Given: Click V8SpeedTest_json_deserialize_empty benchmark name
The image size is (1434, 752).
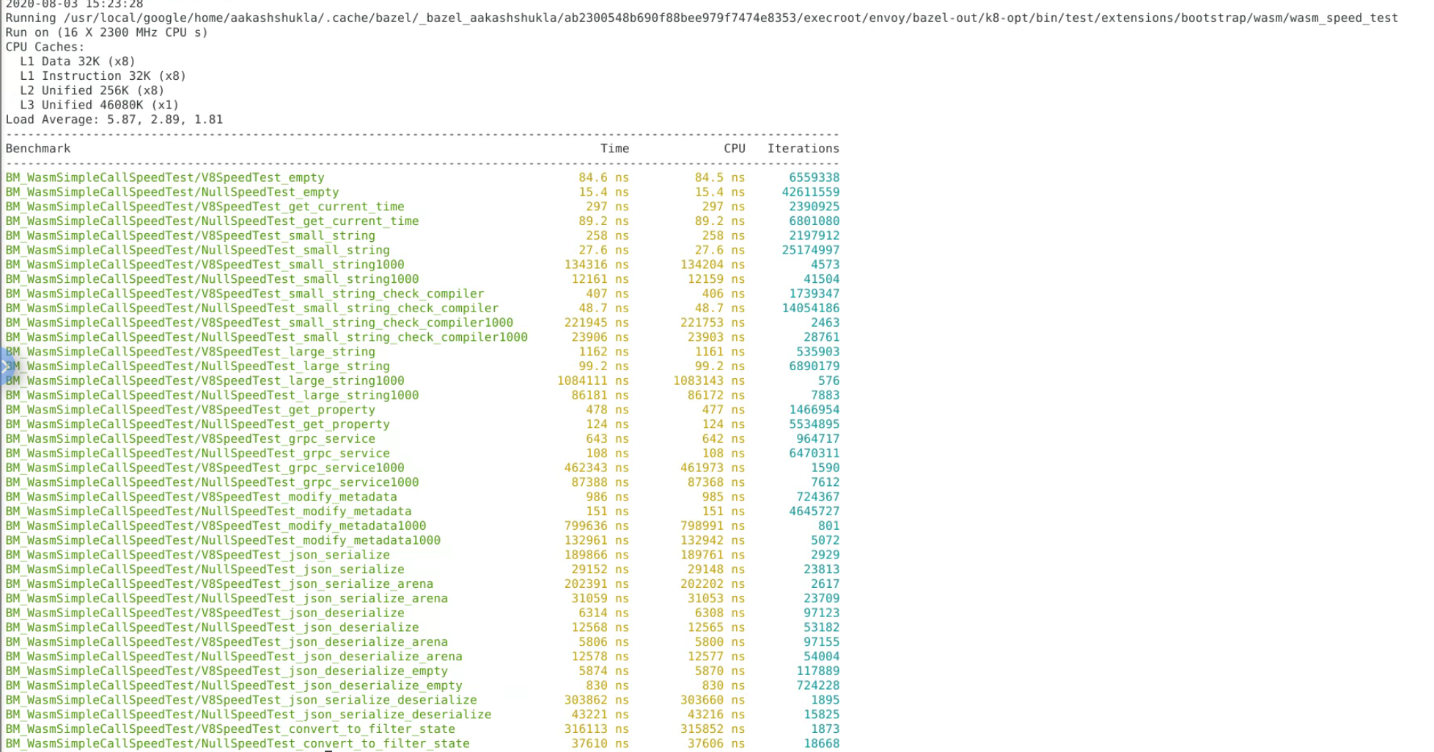Looking at the screenshot, I should [x=227, y=671].
